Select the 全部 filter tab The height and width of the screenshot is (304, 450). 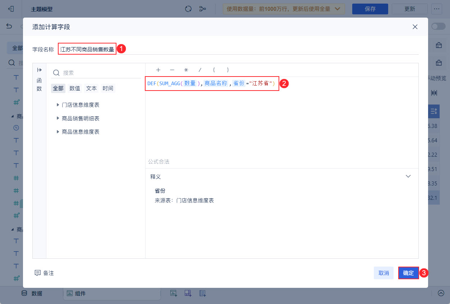tap(58, 88)
